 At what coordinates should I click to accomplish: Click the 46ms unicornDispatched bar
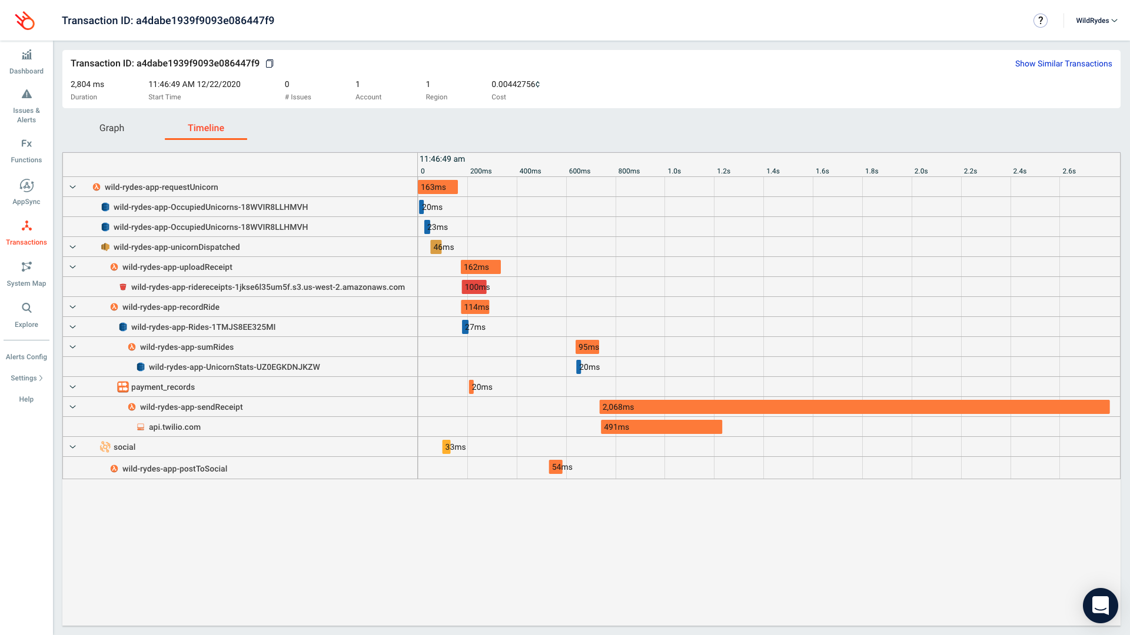coord(436,247)
